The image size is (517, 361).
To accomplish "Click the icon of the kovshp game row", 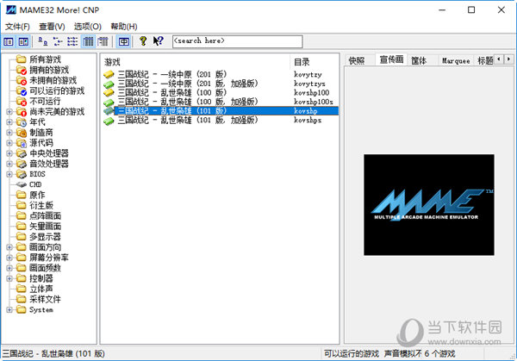I will coord(109,111).
